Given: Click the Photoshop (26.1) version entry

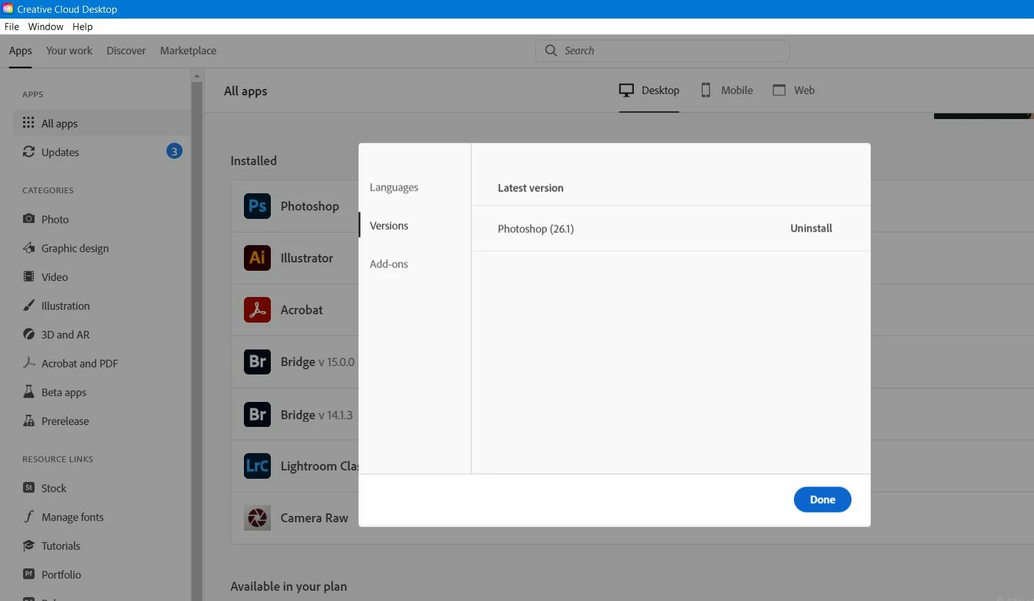Looking at the screenshot, I should point(536,228).
